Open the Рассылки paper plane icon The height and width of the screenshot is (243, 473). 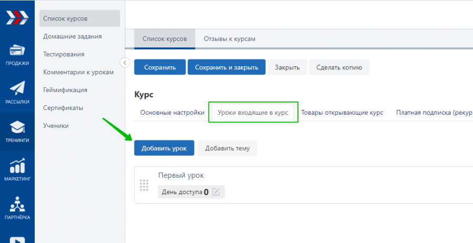click(x=17, y=89)
